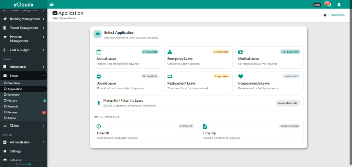Click the yCloudx logo header
352x167 pixels.
[x=24, y=4]
